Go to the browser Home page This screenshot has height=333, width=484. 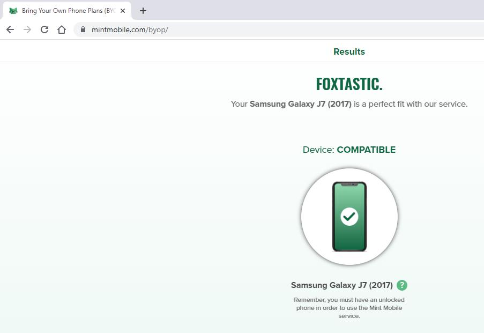pos(62,29)
